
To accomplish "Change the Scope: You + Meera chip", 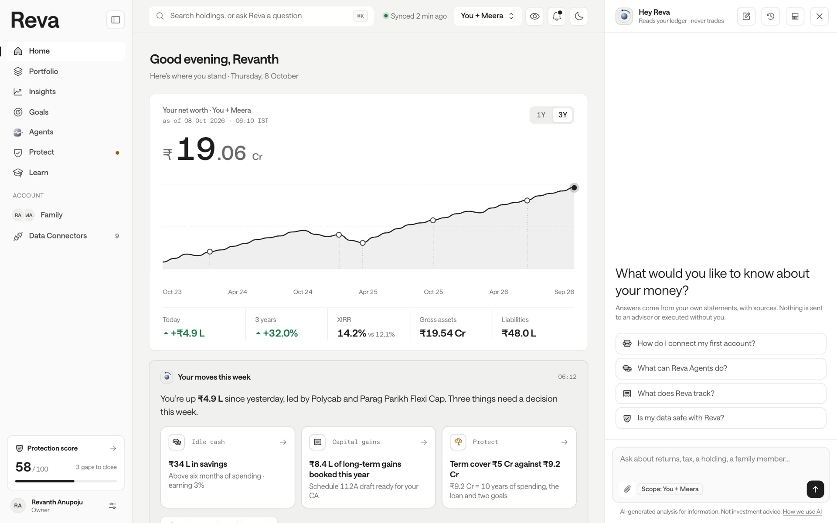I will pyautogui.click(x=670, y=489).
